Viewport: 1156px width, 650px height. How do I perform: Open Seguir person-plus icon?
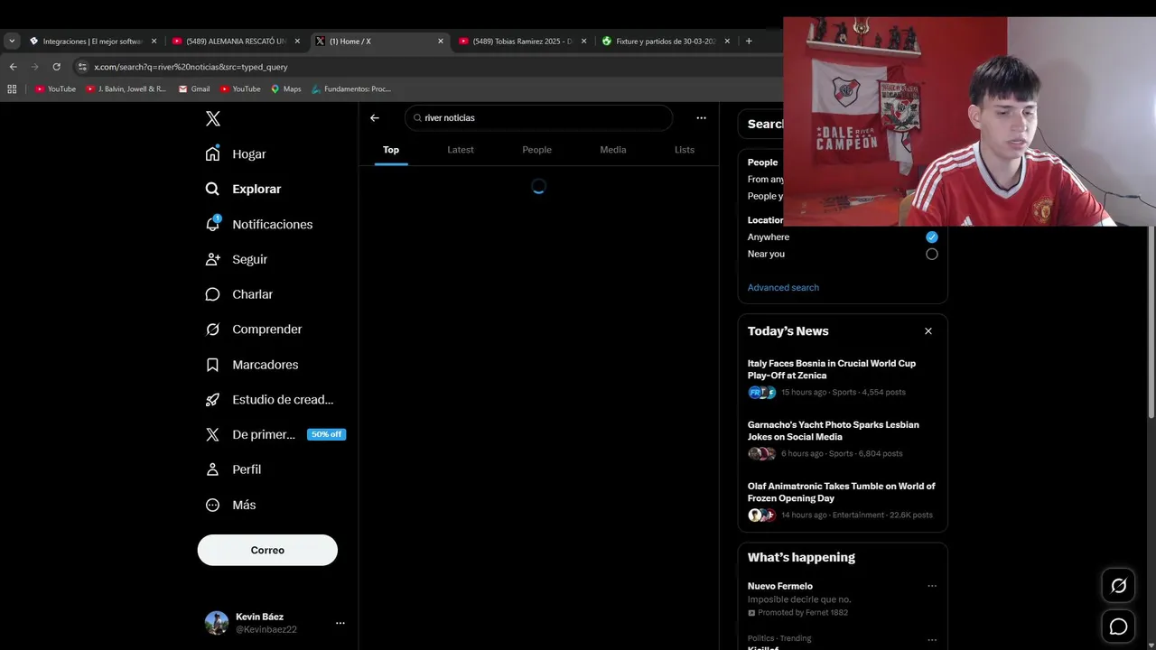pyautogui.click(x=212, y=259)
